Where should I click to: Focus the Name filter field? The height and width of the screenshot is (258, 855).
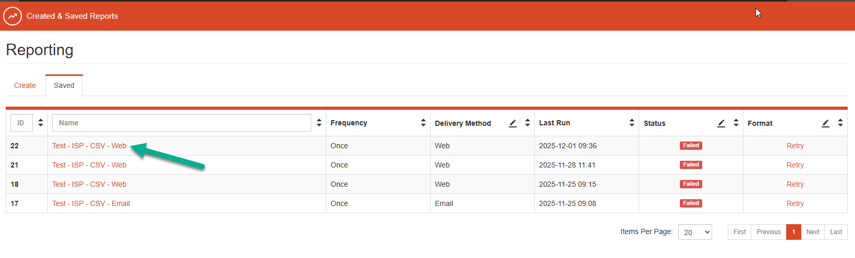pyautogui.click(x=181, y=123)
